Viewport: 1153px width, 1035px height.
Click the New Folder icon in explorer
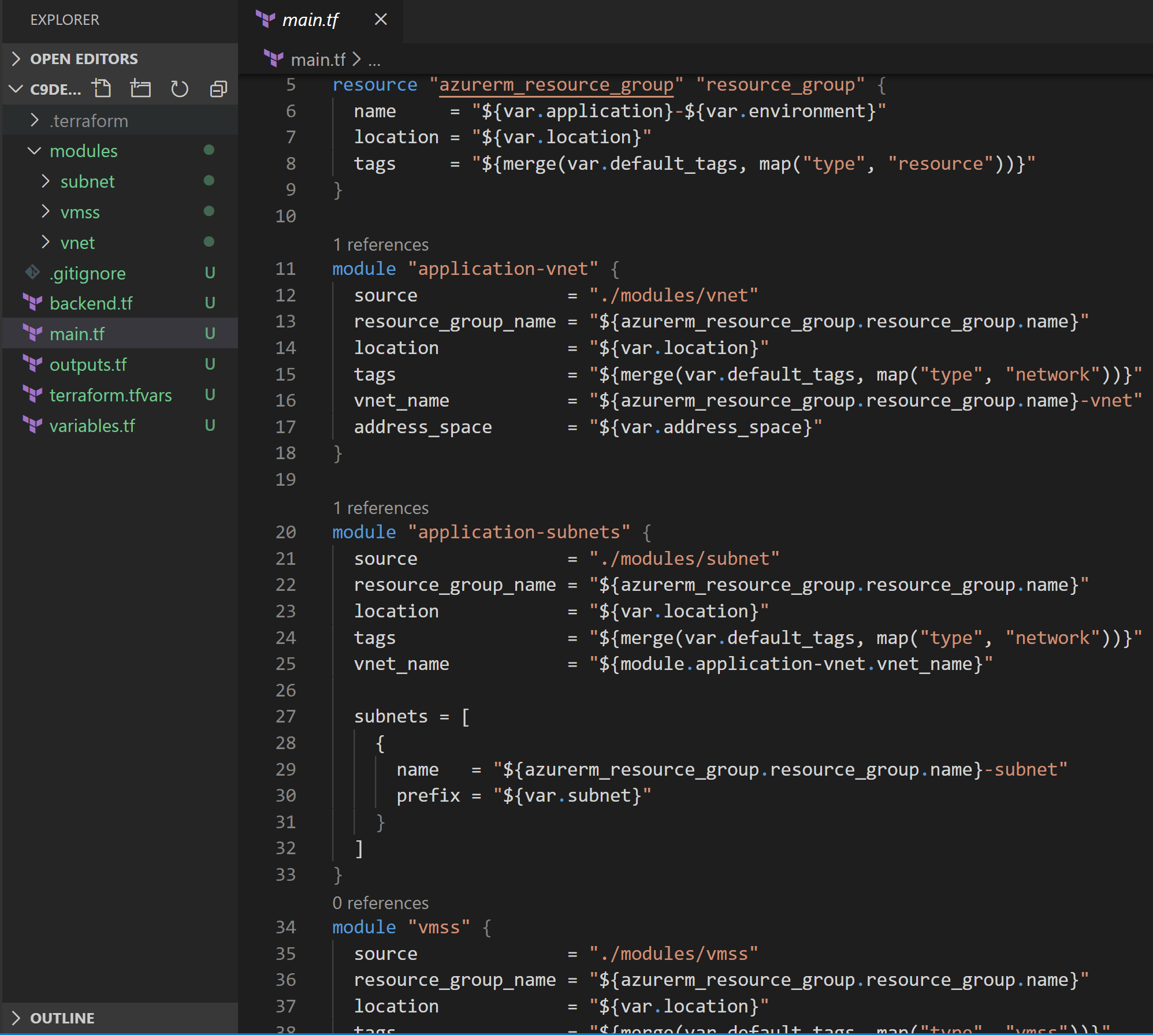point(140,88)
